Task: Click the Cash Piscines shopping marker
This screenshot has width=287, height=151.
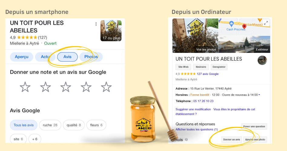Action: [232, 24]
